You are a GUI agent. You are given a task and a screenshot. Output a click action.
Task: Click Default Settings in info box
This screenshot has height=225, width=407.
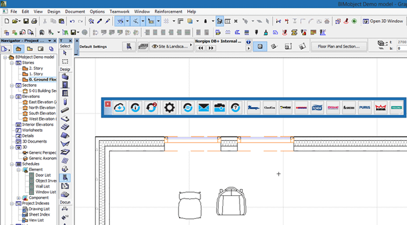point(93,46)
